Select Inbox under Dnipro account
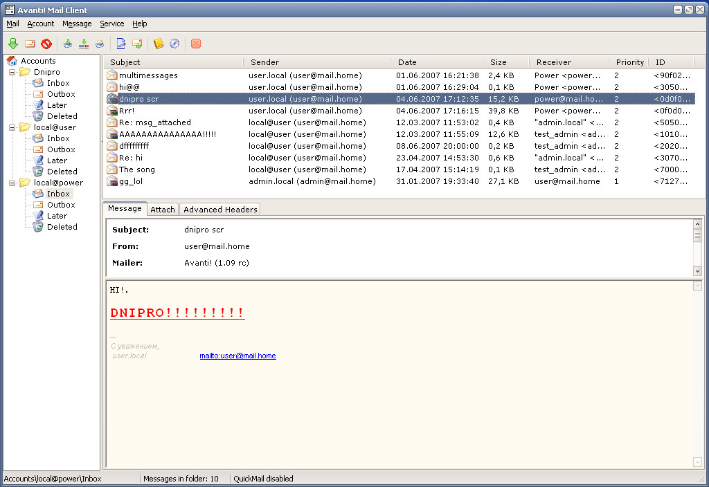The image size is (709, 487). coord(58,83)
